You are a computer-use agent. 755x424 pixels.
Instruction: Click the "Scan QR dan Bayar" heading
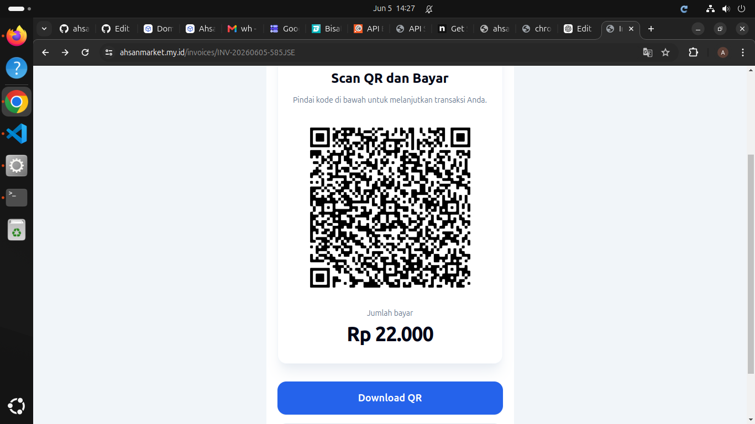tap(390, 78)
